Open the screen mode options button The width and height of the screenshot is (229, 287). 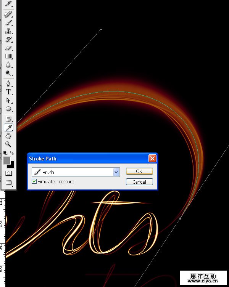pyautogui.click(x=8, y=183)
